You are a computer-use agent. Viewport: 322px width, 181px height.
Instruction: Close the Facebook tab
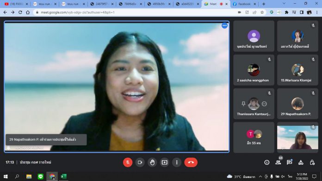coord(255,4)
